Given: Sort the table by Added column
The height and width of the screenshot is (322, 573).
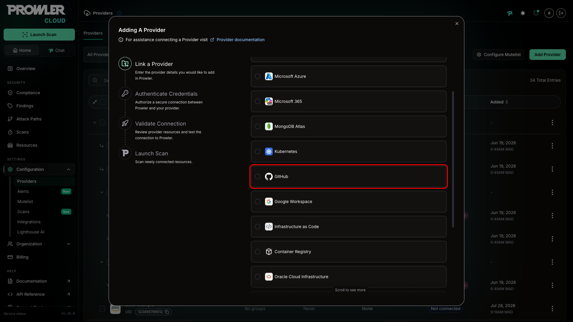Looking at the screenshot, I should point(499,102).
